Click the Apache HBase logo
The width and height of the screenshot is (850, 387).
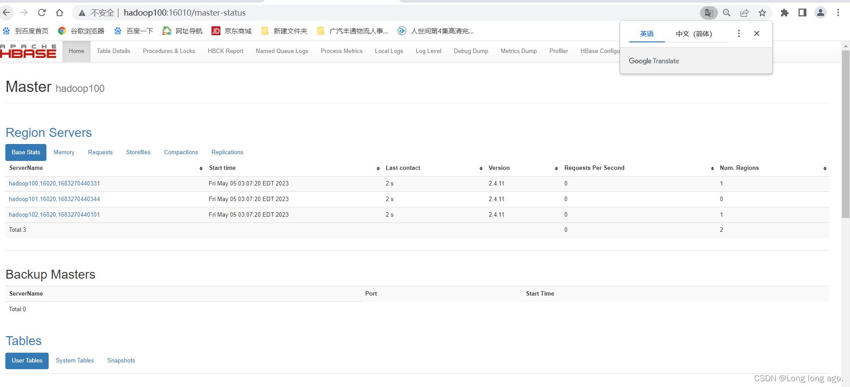pyautogui.click(x=28, y=51)
